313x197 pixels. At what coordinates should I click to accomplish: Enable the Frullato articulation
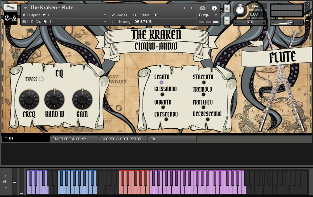point(203,107)
